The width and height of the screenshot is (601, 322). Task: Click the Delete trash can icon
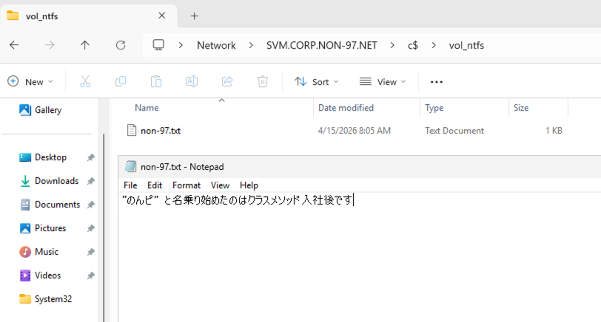click(x=263, y=81)
